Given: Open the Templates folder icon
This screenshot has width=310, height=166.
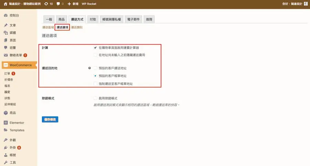Looking at the screenshot, I should tap(6, 130).
